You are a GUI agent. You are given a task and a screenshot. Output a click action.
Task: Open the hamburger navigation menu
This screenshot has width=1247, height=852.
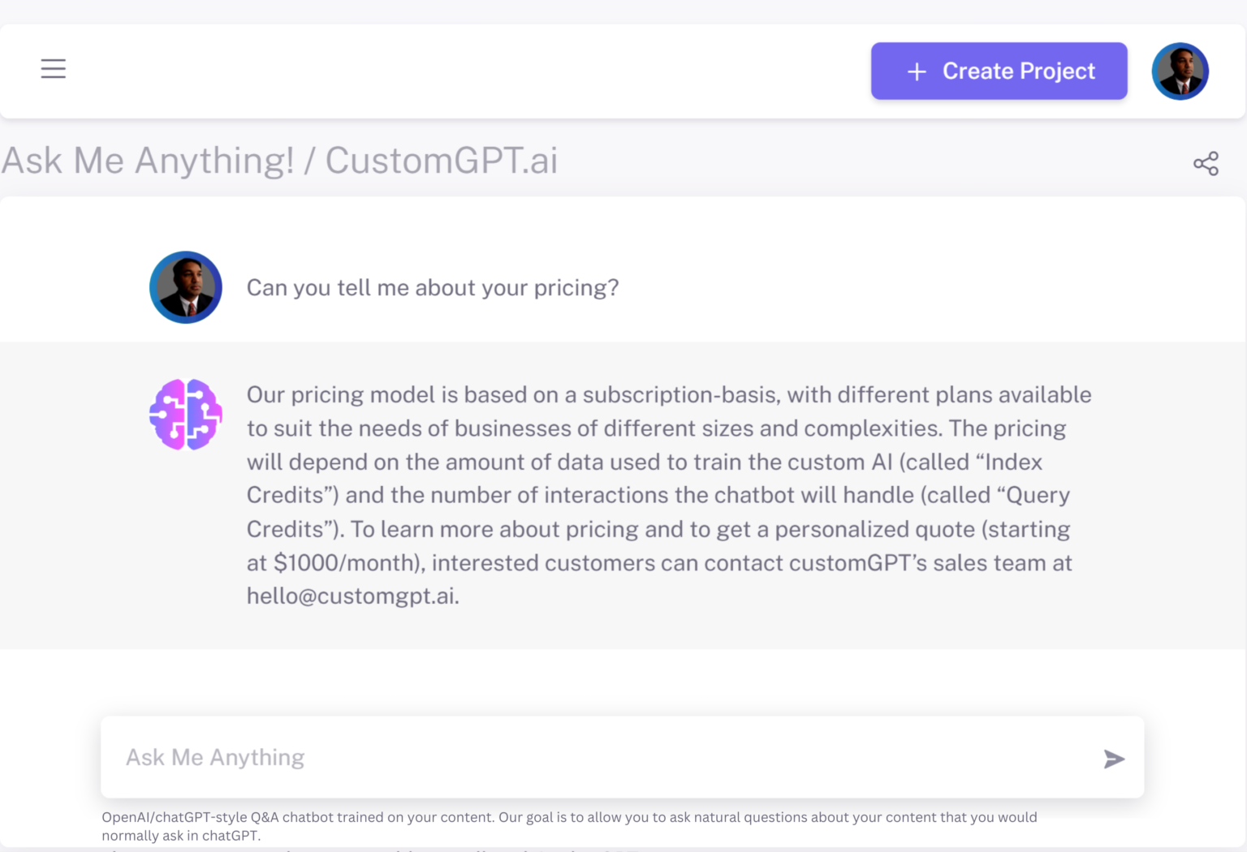[x=54, y=69]
